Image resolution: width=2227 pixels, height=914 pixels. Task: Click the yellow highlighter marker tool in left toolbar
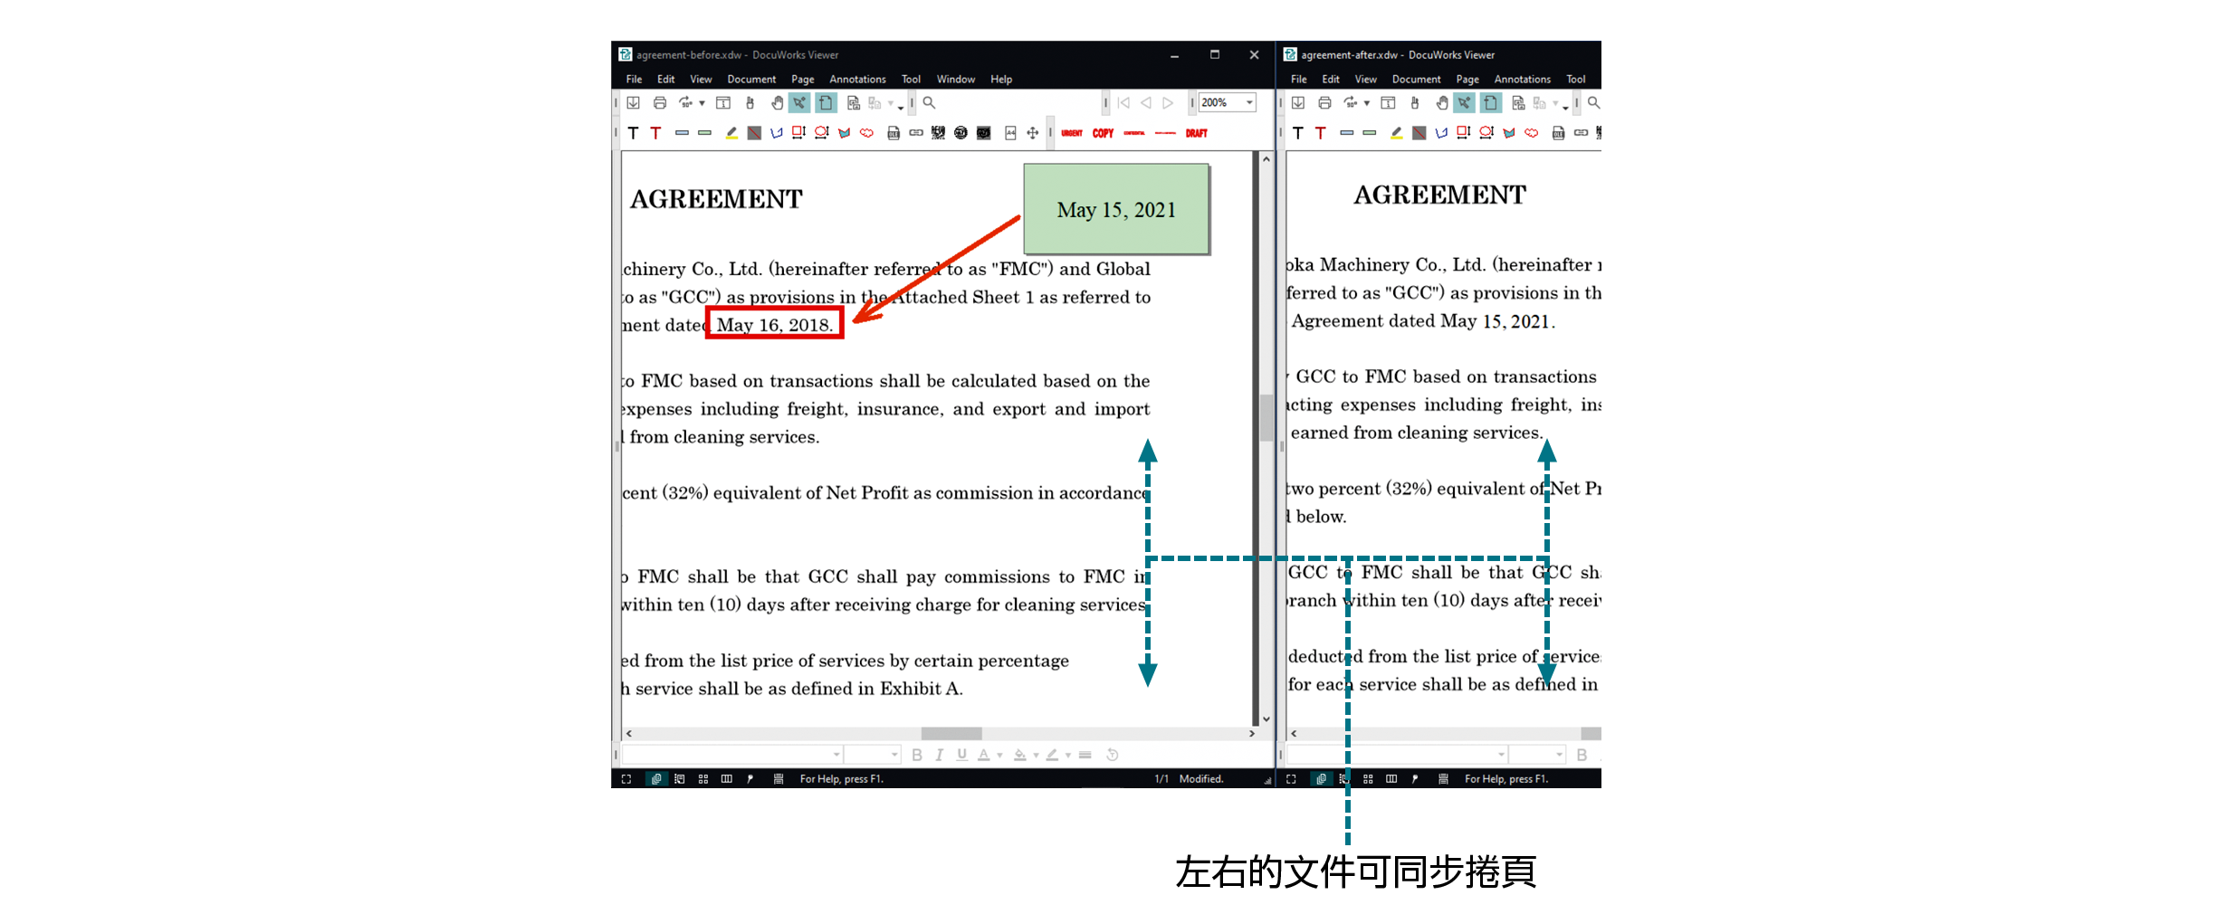[x=731, y=133]
